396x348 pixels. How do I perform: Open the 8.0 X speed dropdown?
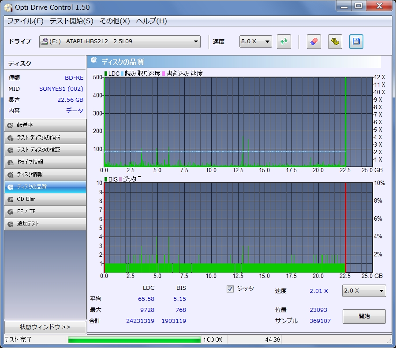point(256,42)
